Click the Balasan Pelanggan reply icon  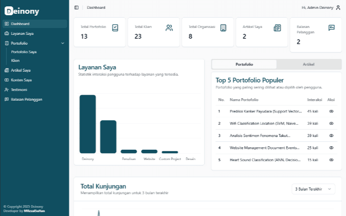[x=331, y=27]
